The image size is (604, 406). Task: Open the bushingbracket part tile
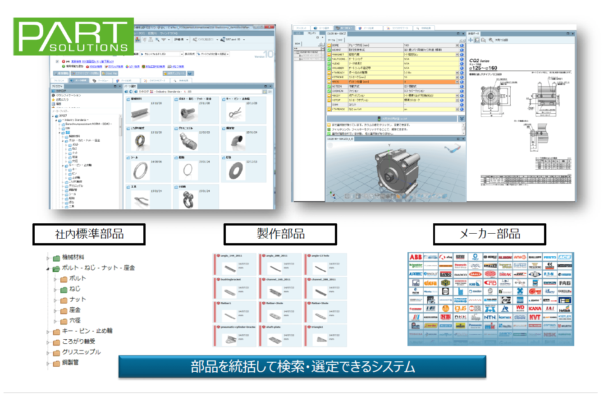(x=235, y=288)
